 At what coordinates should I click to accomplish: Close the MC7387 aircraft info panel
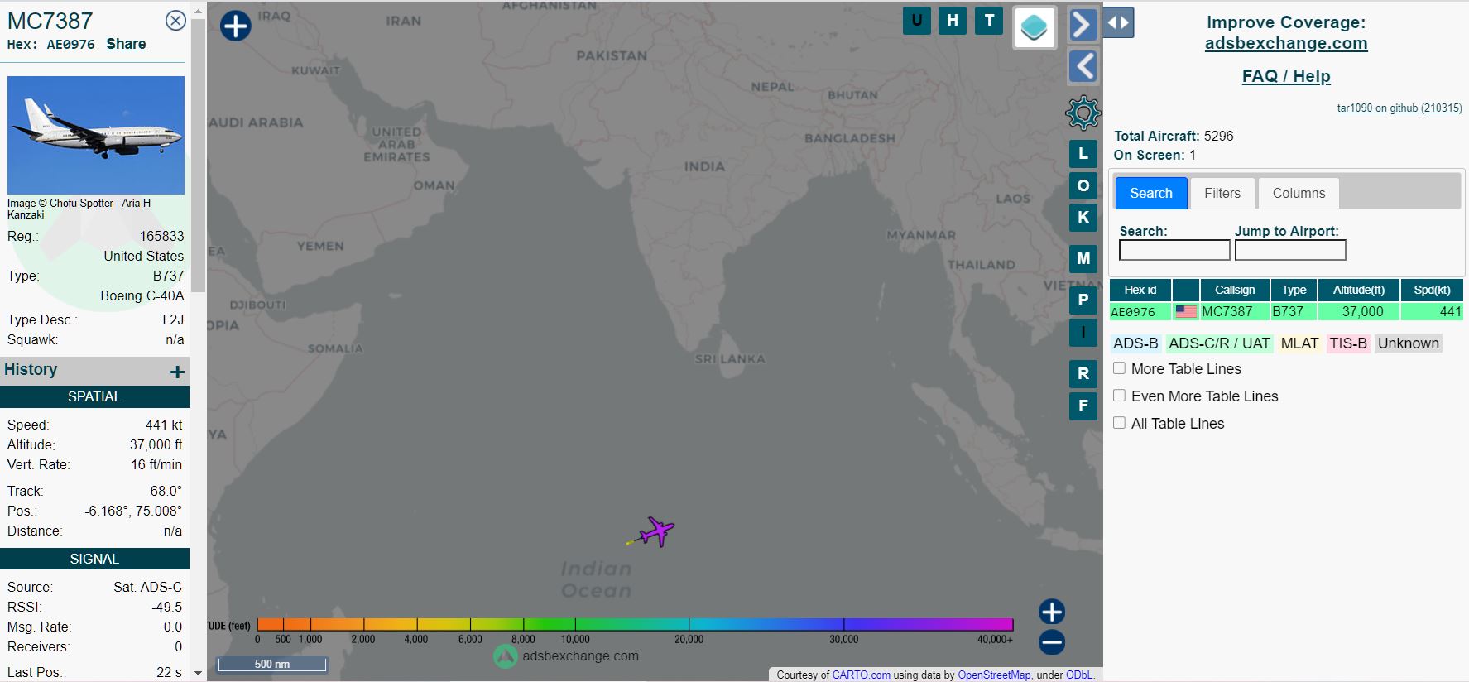click(175, 21)
